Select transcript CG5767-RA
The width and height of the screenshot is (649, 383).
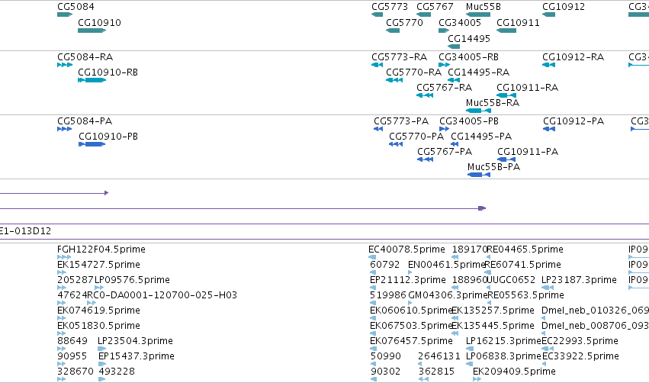[425, 95]
